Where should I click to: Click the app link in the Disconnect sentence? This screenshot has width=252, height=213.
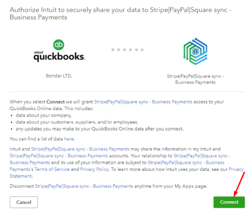click(84, 186)
